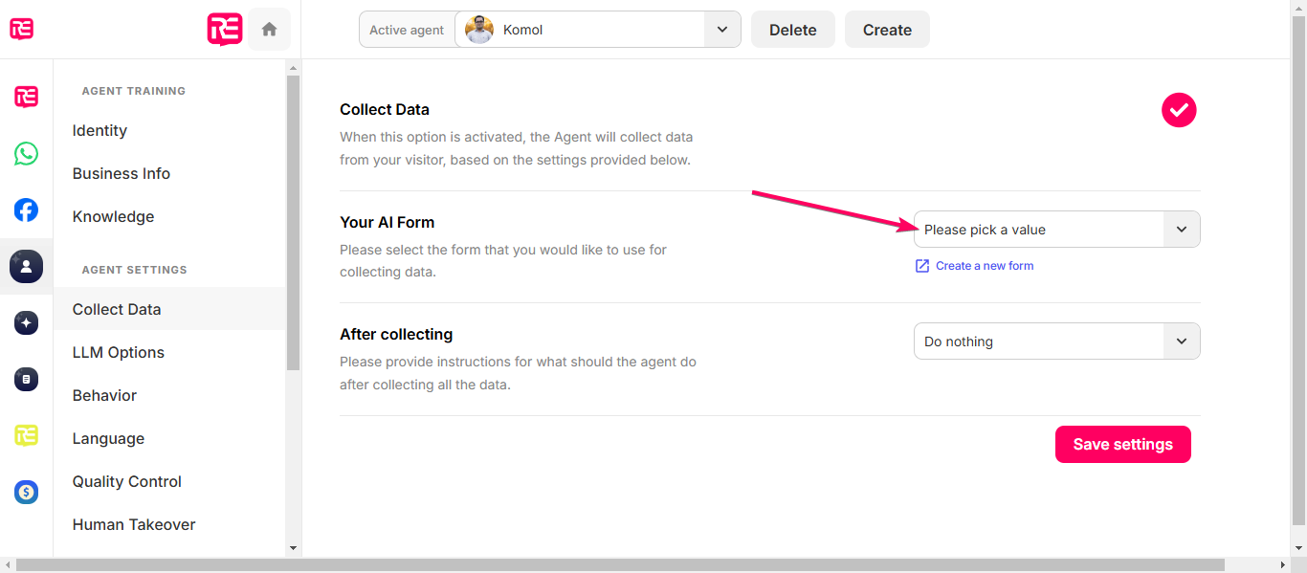Toggle the Collect Data checkmark switch
The width and height of the screenshot is (1307, 573).
click(1179, 110)
